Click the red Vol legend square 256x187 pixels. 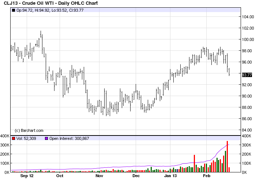point(14,138)
